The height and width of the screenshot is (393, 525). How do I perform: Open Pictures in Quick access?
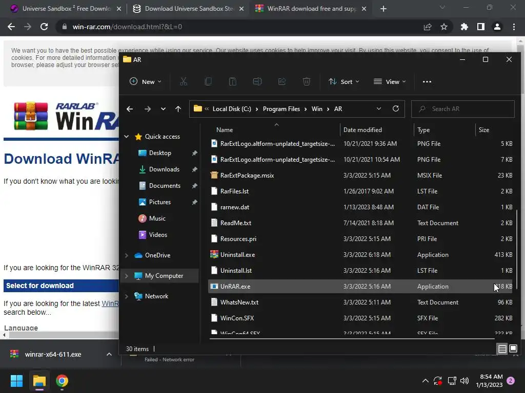click(160, 202)
